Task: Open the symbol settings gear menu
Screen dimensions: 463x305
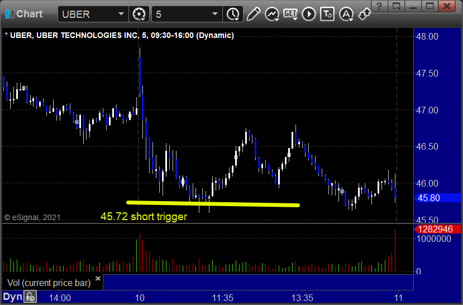Action: pos(139,14)
